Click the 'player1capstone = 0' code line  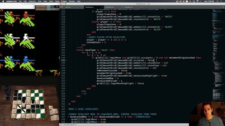109,14
